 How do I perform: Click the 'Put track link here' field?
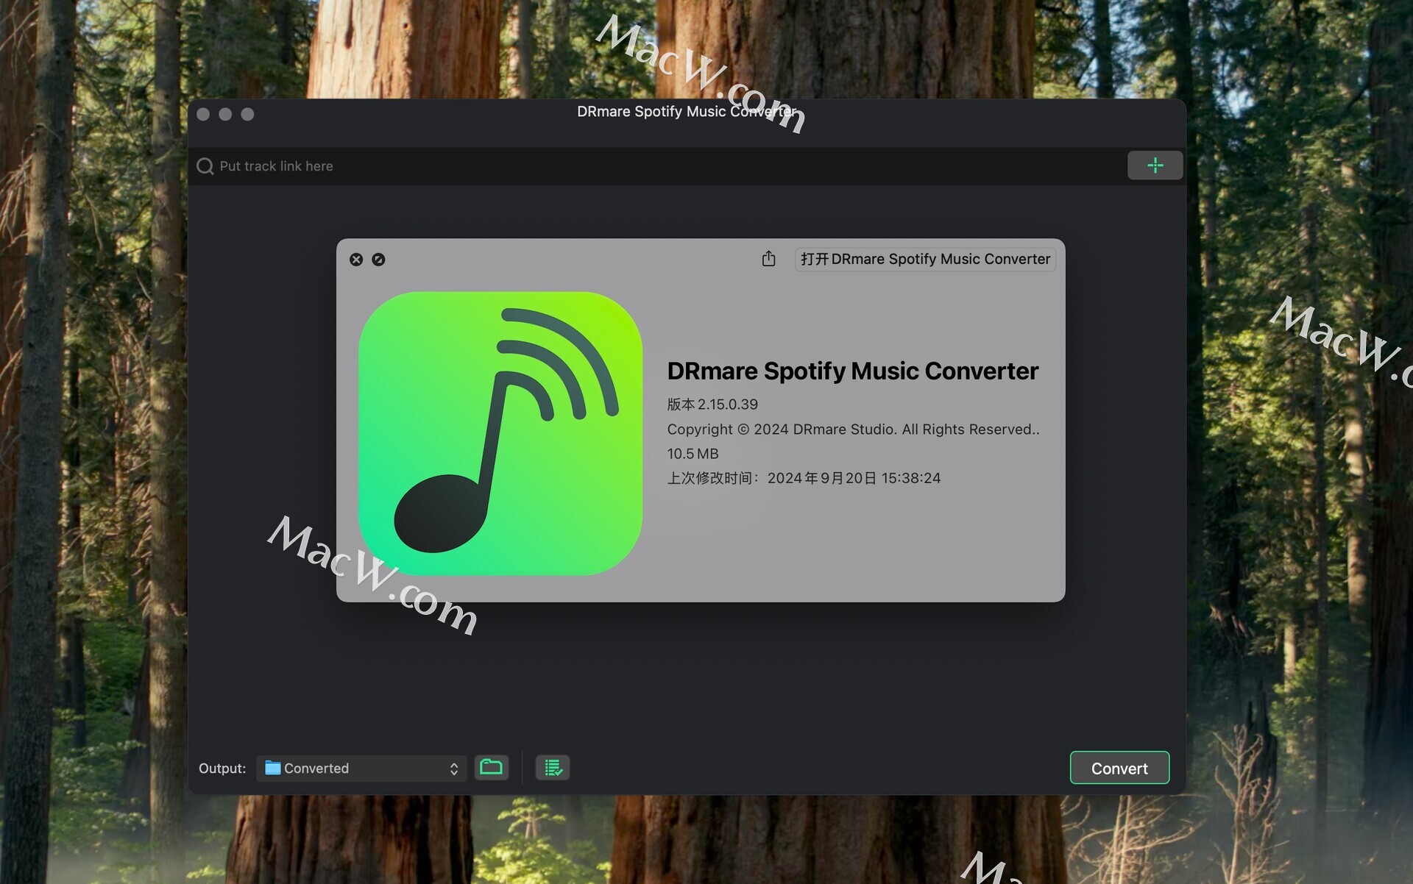click(x=655, y=166)
